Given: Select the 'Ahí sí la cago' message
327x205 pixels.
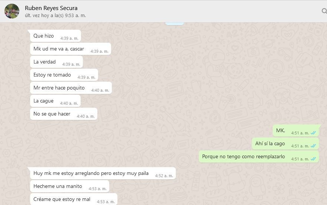Looking at the screenshot, I should click(x=285, y=144).
